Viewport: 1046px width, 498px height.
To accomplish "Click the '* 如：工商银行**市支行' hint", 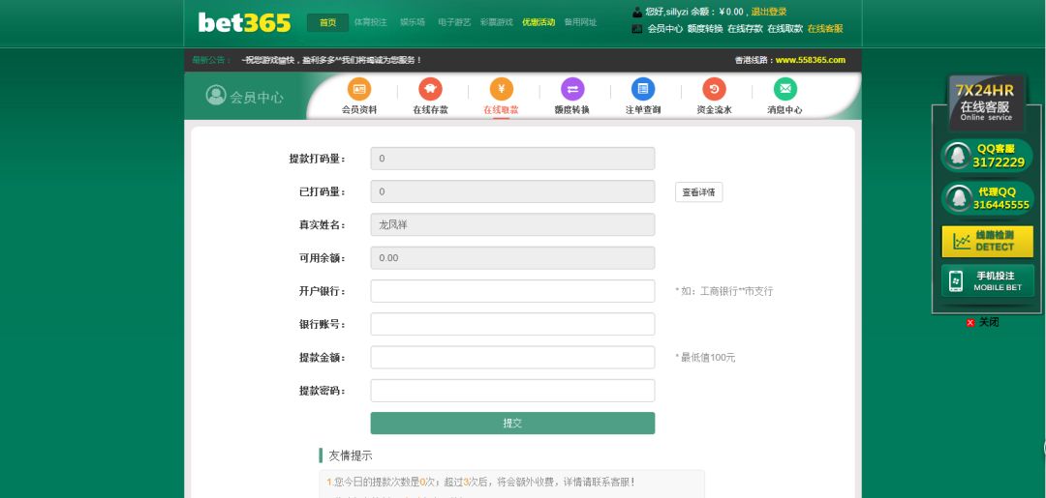I will pyautogui.click(x=724, y=291).
